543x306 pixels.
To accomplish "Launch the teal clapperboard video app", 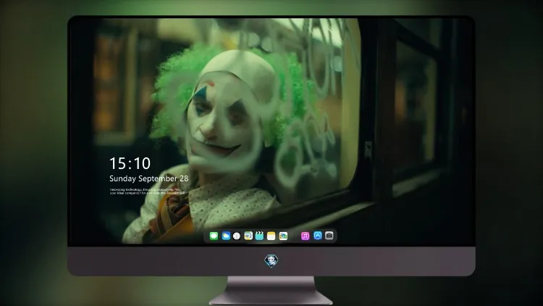I will [x=259, y=236].
